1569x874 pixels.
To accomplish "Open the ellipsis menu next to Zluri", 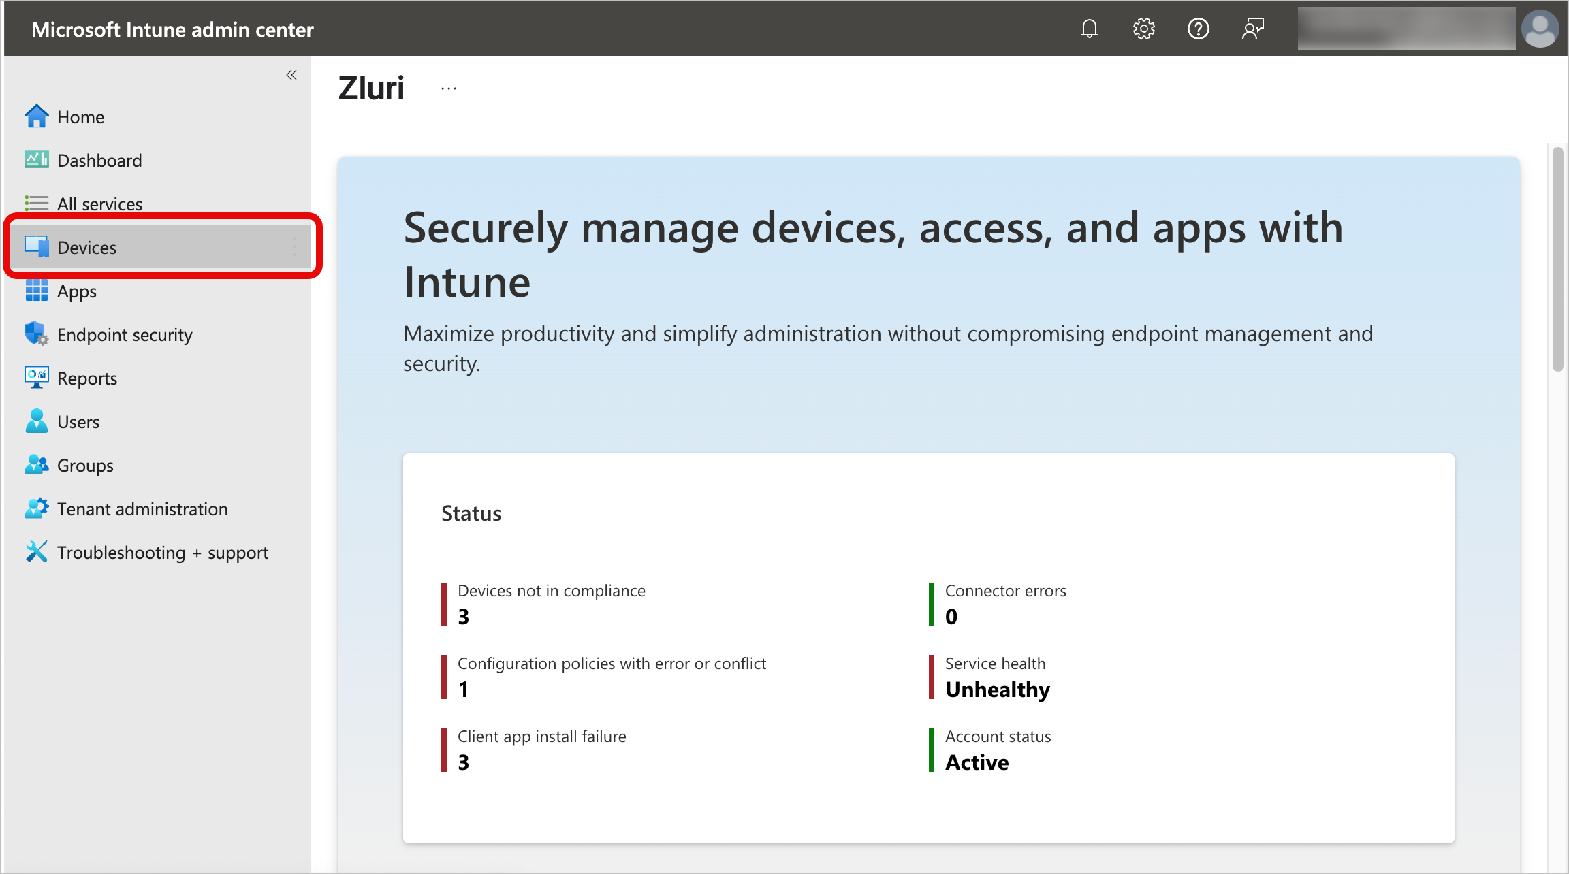I will 449,88.
